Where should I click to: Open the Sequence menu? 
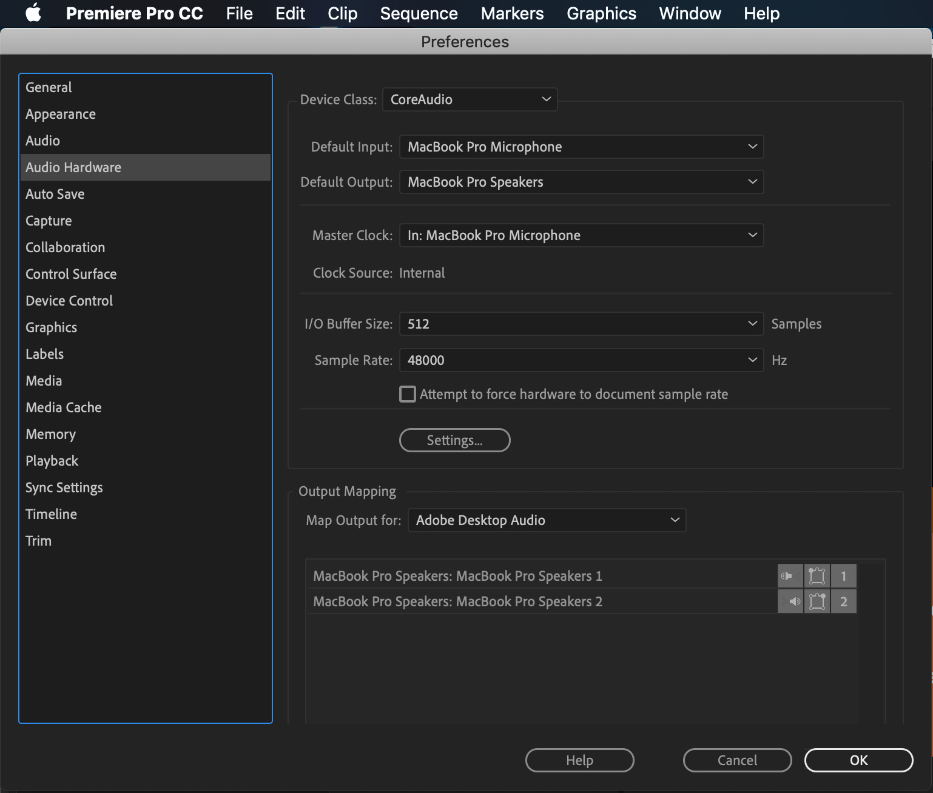[419, 13]
